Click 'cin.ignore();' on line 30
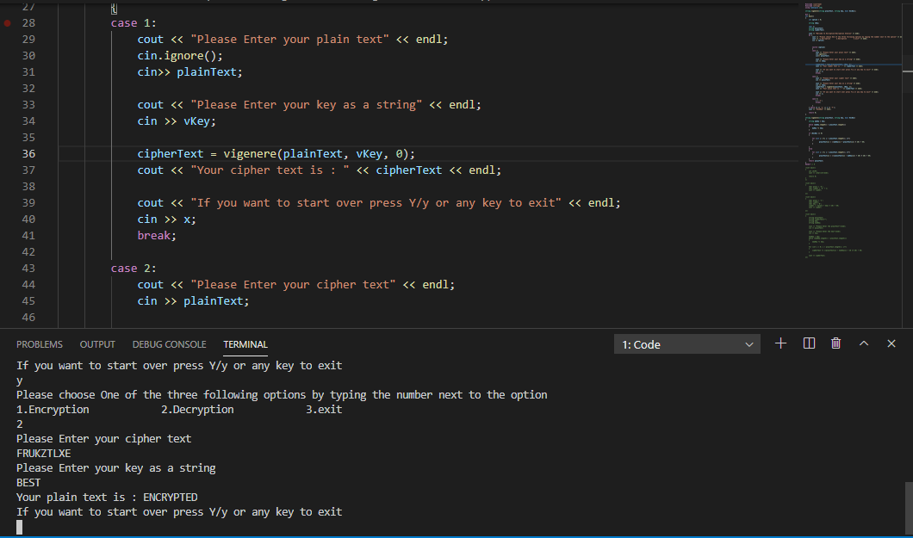Image resolution: width=913 pixels, height=538 pixels. pyautogui.click(x=180, y=56)
